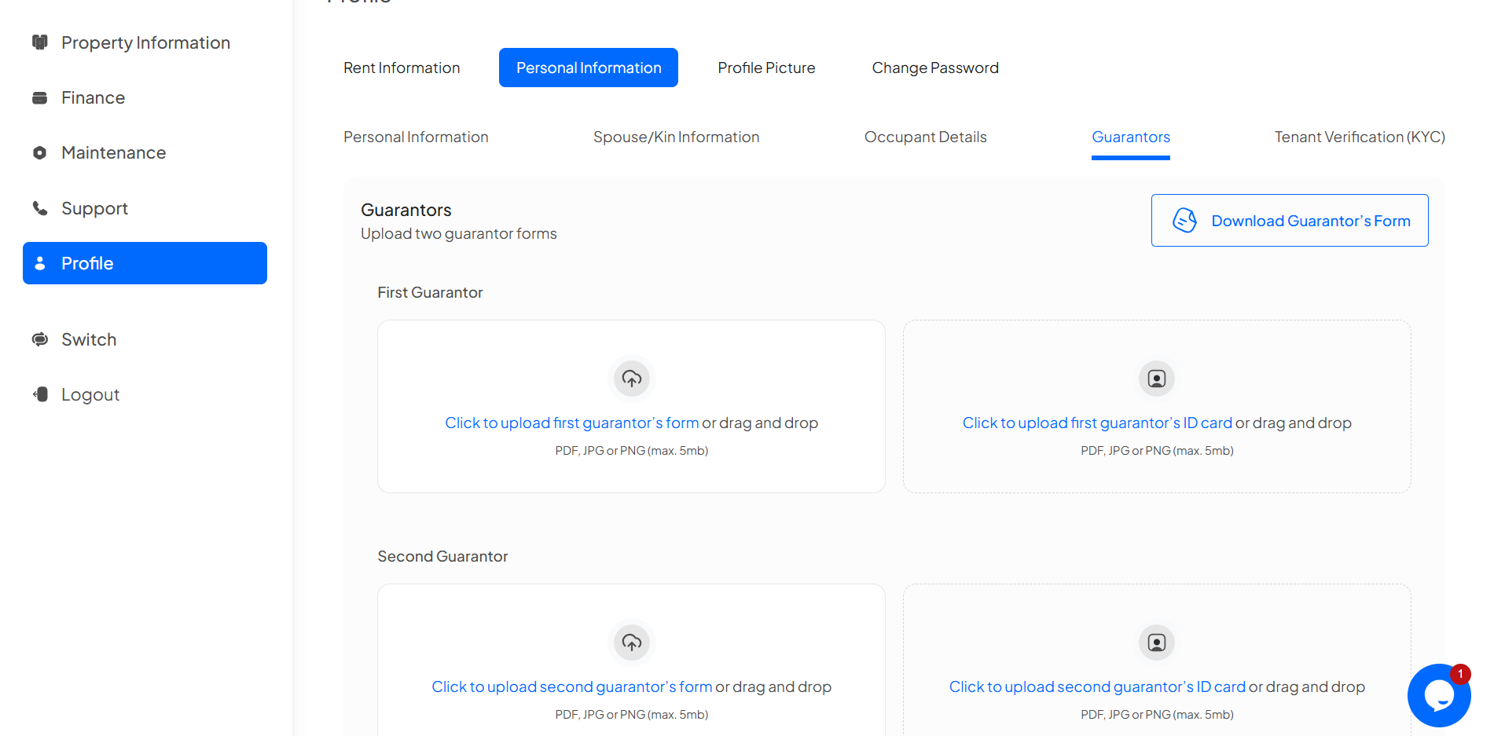The width and height of the screenshot is (1494, 736).
Task: Click the download icon in Guarantor's Form button
Action: [1184, 221]
